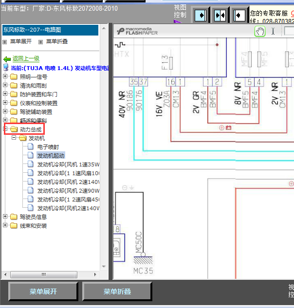Select the 线束和安装 folder label
This screenshot has height=308, width=294.
point(33,226)
